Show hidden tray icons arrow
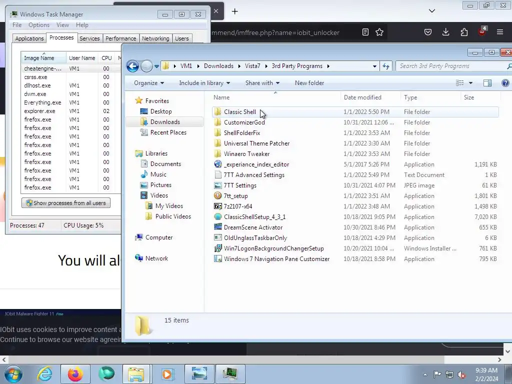The width and height of the screenshot is (512, 384). 425,374
